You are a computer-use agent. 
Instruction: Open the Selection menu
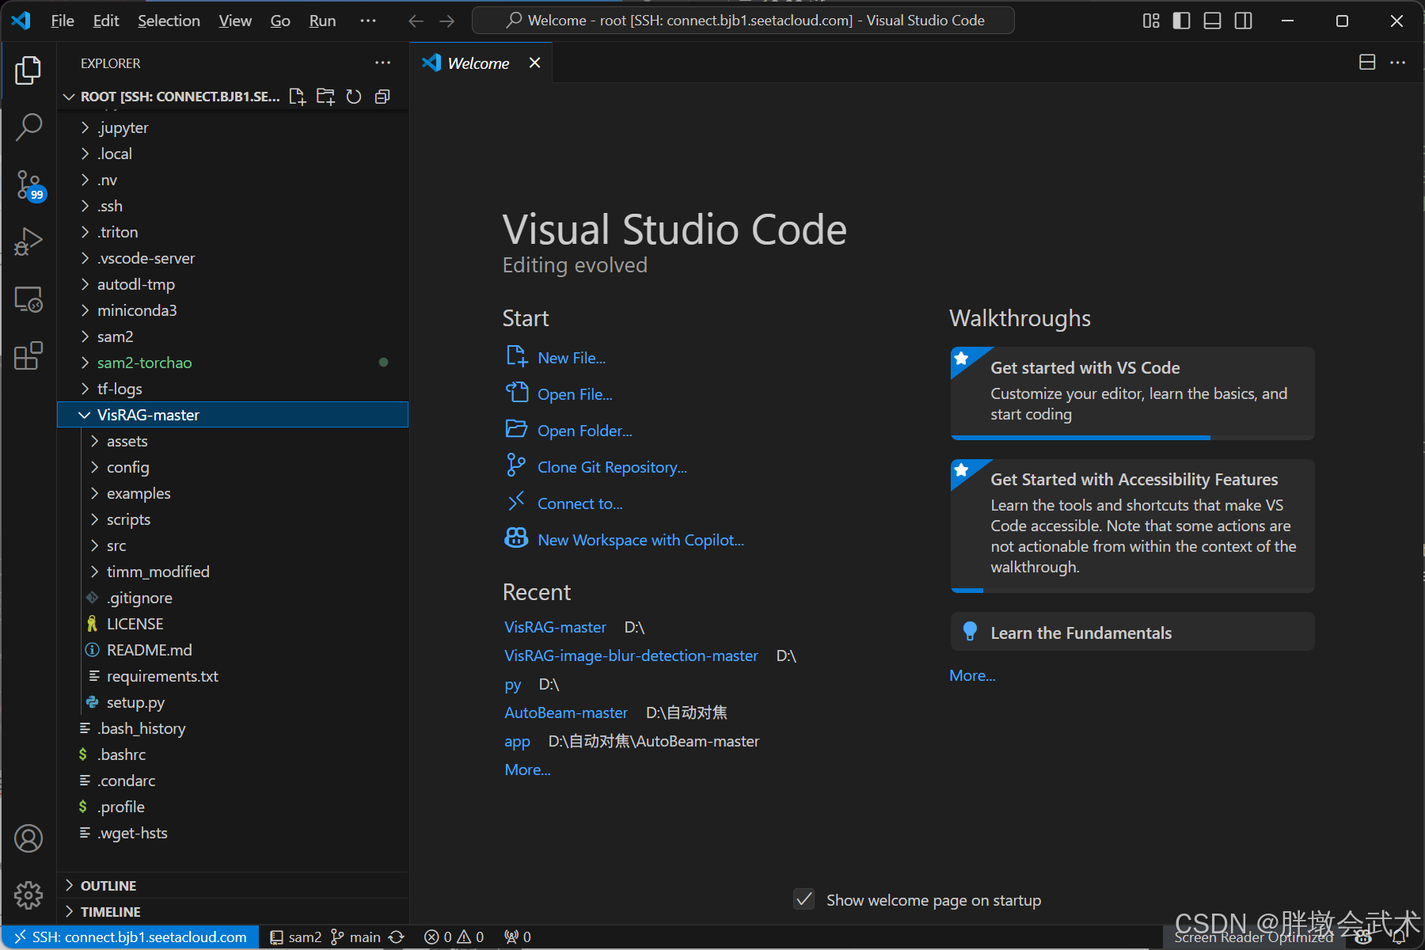tap(169, 21)
